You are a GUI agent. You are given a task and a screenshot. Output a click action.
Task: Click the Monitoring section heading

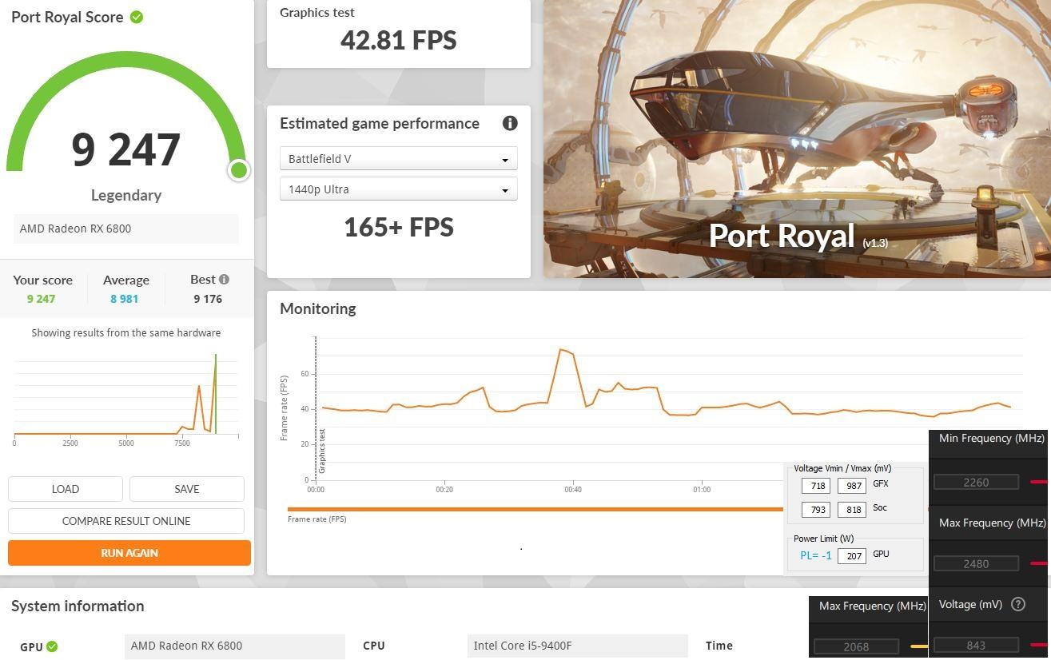317,308
